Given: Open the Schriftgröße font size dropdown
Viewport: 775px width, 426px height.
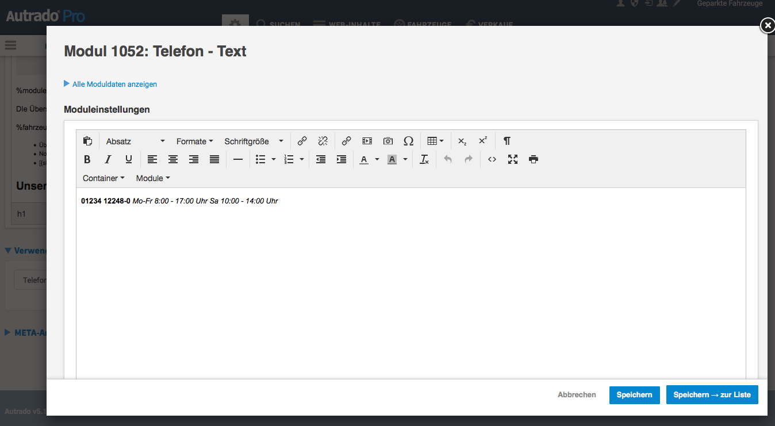Looking at the screenshot, I should click(x=254, y=141).
